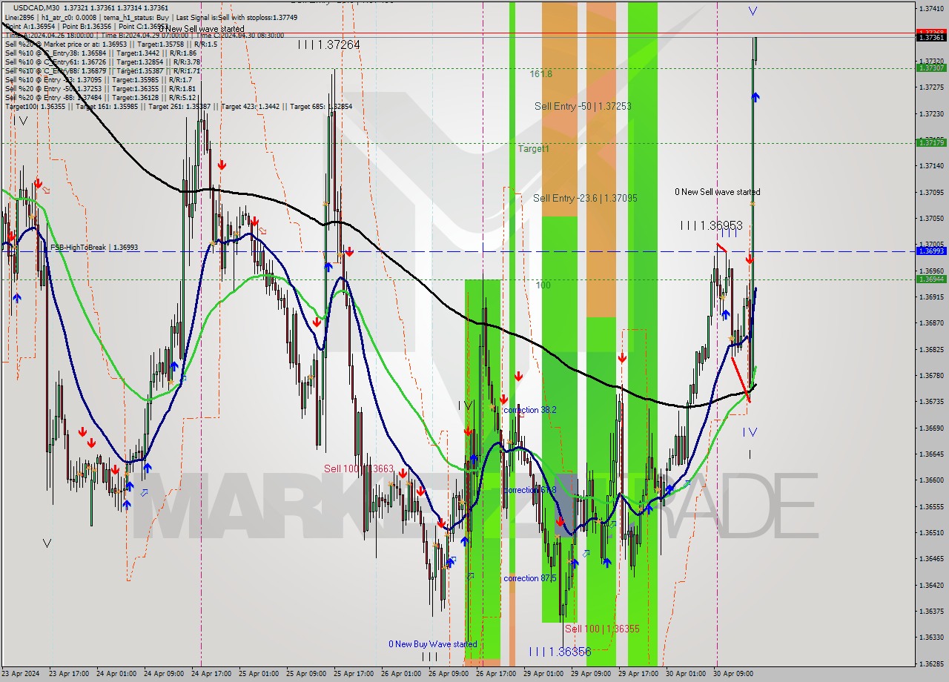Click the red sell arrow below FSB line at right
This screenshot has width=949, height=682.
750,259
